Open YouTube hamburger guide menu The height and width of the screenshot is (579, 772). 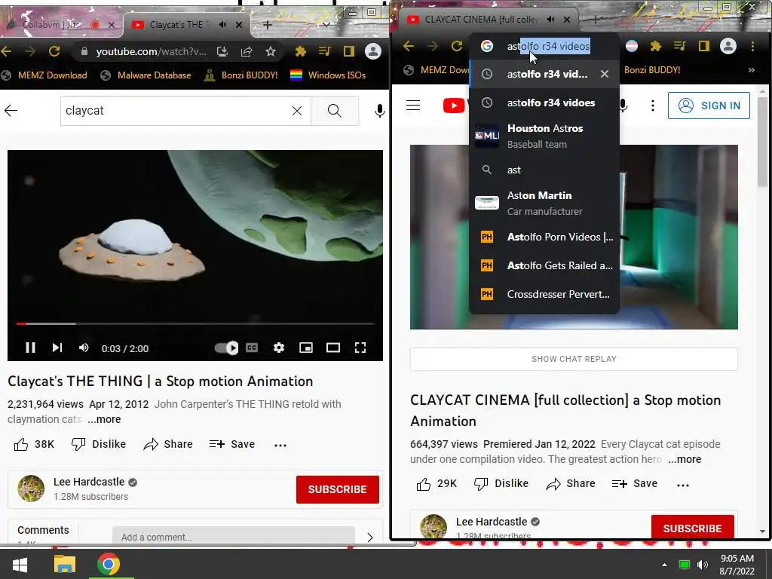pos(413,106)
